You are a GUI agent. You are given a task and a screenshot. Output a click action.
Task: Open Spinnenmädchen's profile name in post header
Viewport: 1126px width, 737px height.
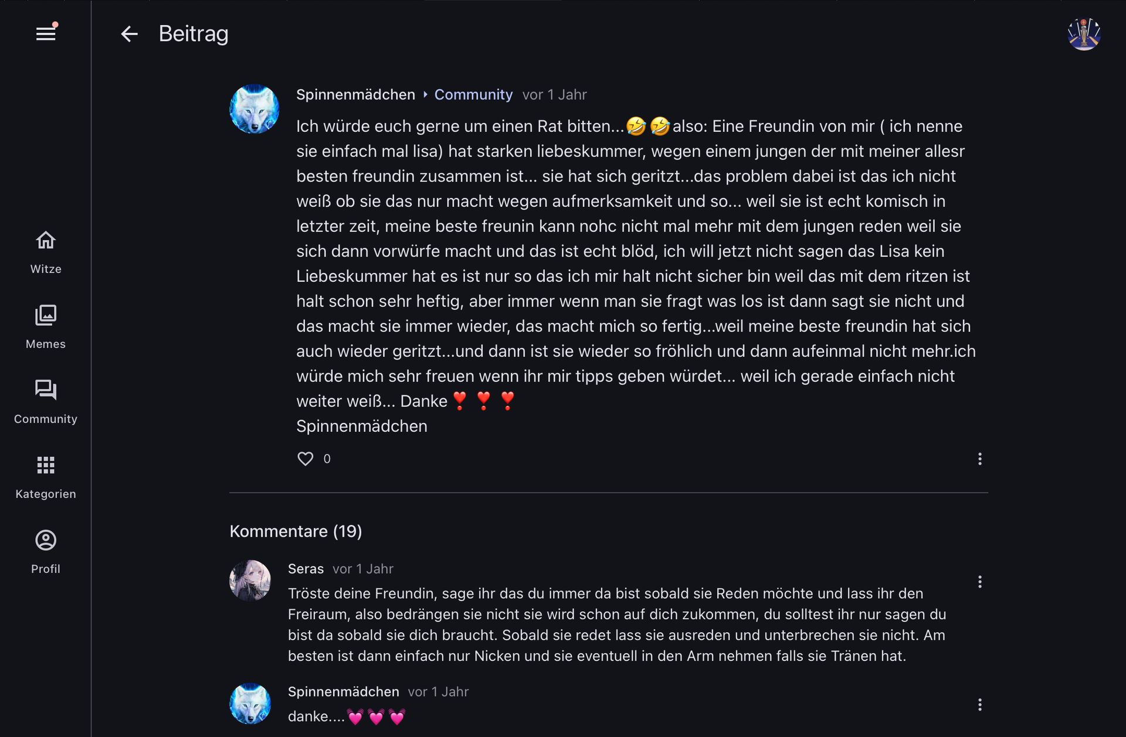tap(355, 95)
